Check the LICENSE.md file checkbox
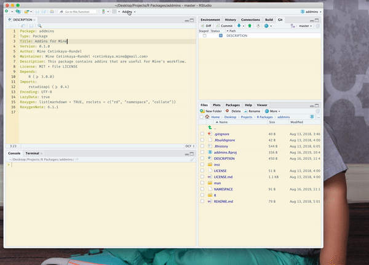Screen dimensions: 369x265 (202, 176)
